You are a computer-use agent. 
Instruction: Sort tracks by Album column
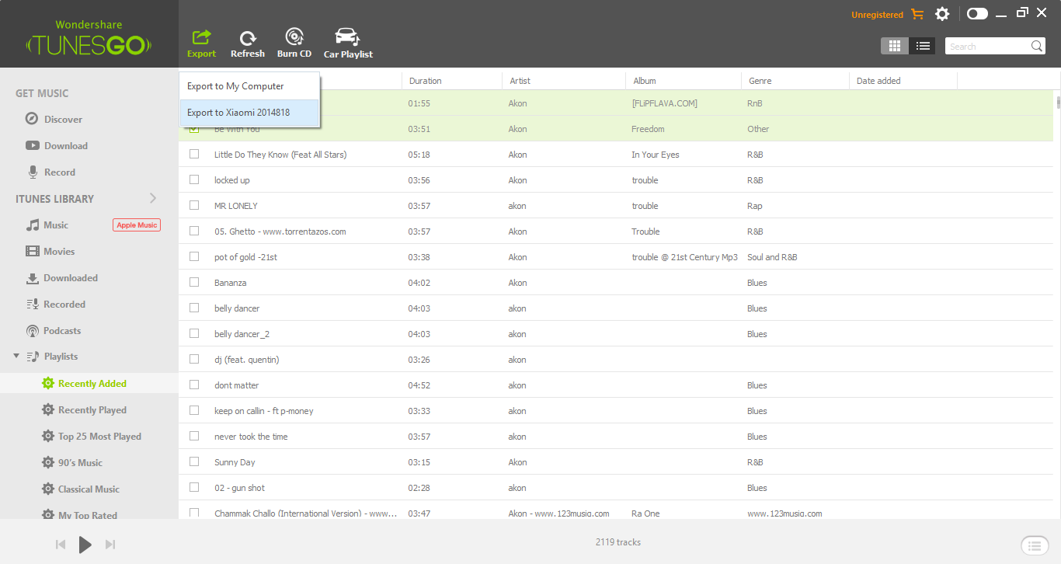tap(684, 81)
